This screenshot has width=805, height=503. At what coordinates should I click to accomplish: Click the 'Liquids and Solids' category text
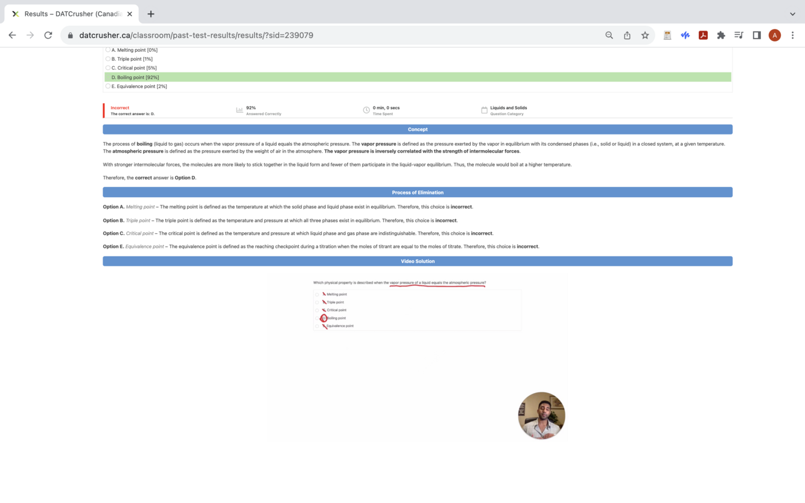pos(509,108)
